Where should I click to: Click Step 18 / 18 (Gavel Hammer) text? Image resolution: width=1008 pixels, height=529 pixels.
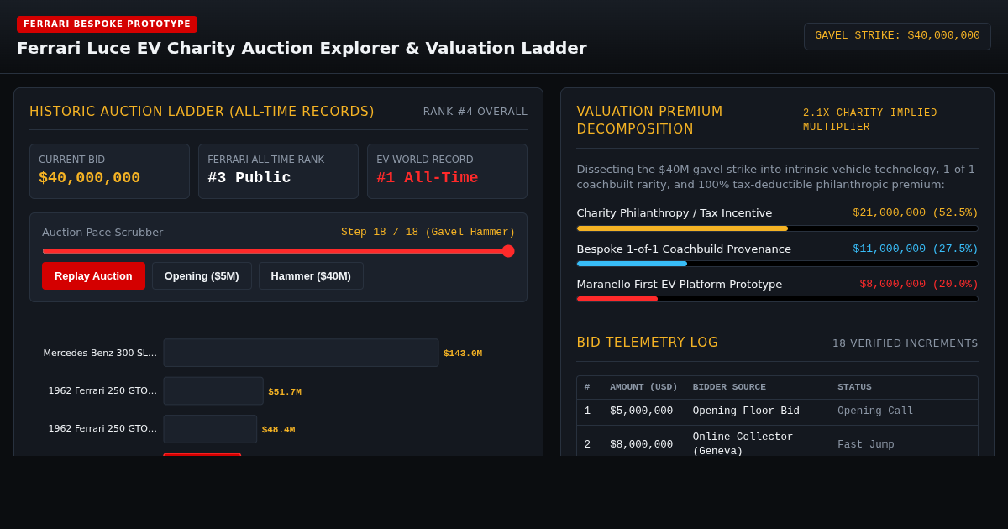428,233
